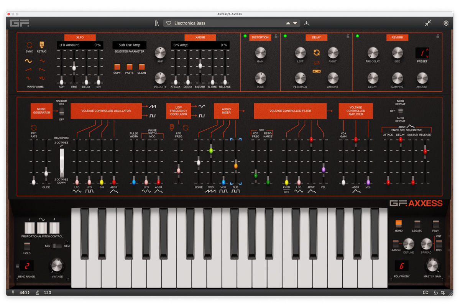Click the LFO retrigger keyboard icon
The width and height of the screenshot is (460, 307).
click(x=172, y=127)
